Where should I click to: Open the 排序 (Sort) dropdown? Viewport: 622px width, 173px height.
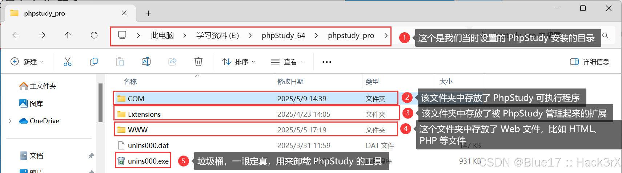(239, 62)
